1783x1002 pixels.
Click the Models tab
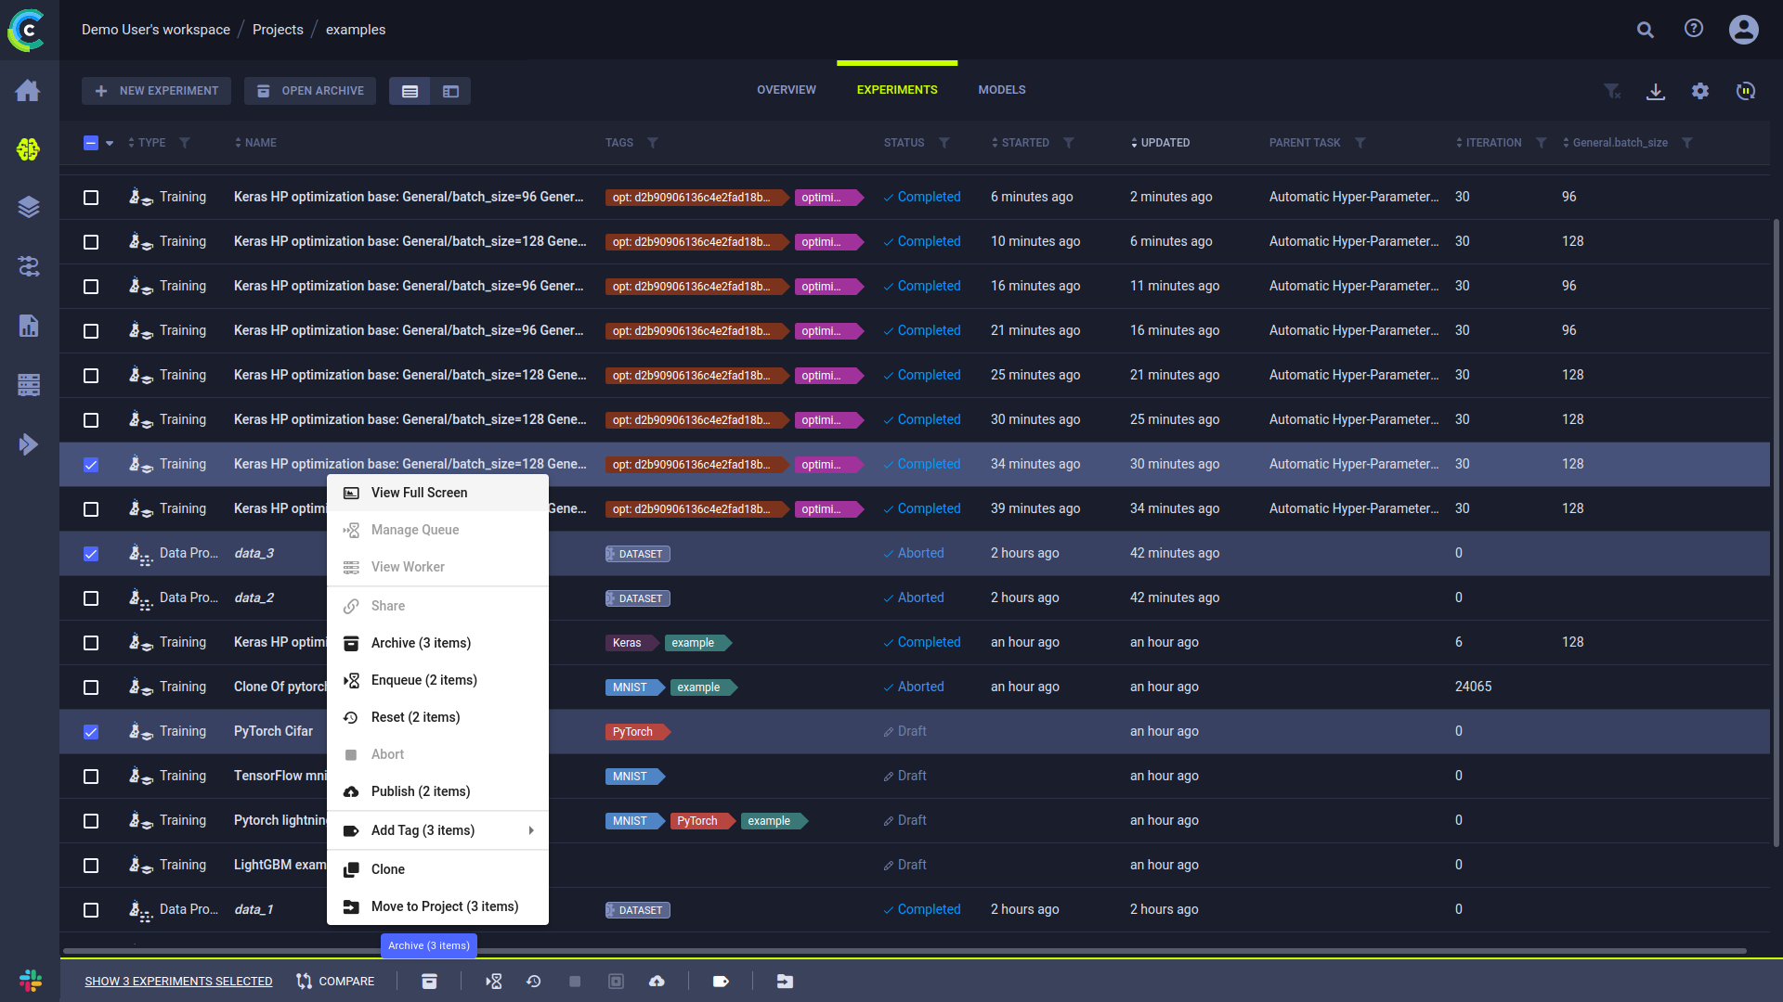(1002, 89)
